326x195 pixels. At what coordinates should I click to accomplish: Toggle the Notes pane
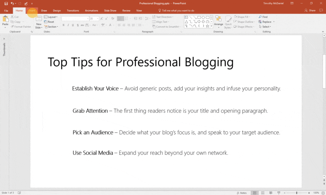(241, 193)
